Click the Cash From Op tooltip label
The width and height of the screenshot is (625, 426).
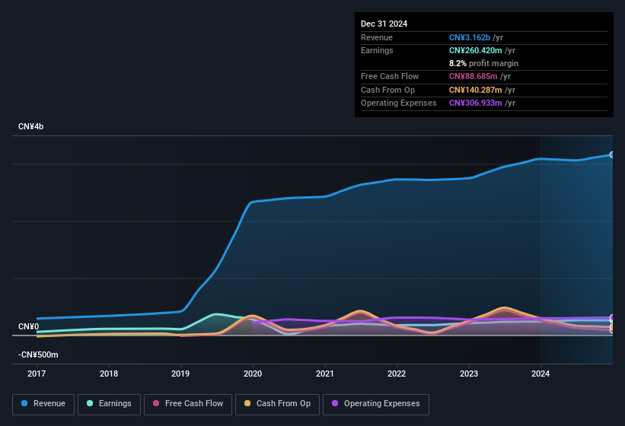(x=387, y=90)
